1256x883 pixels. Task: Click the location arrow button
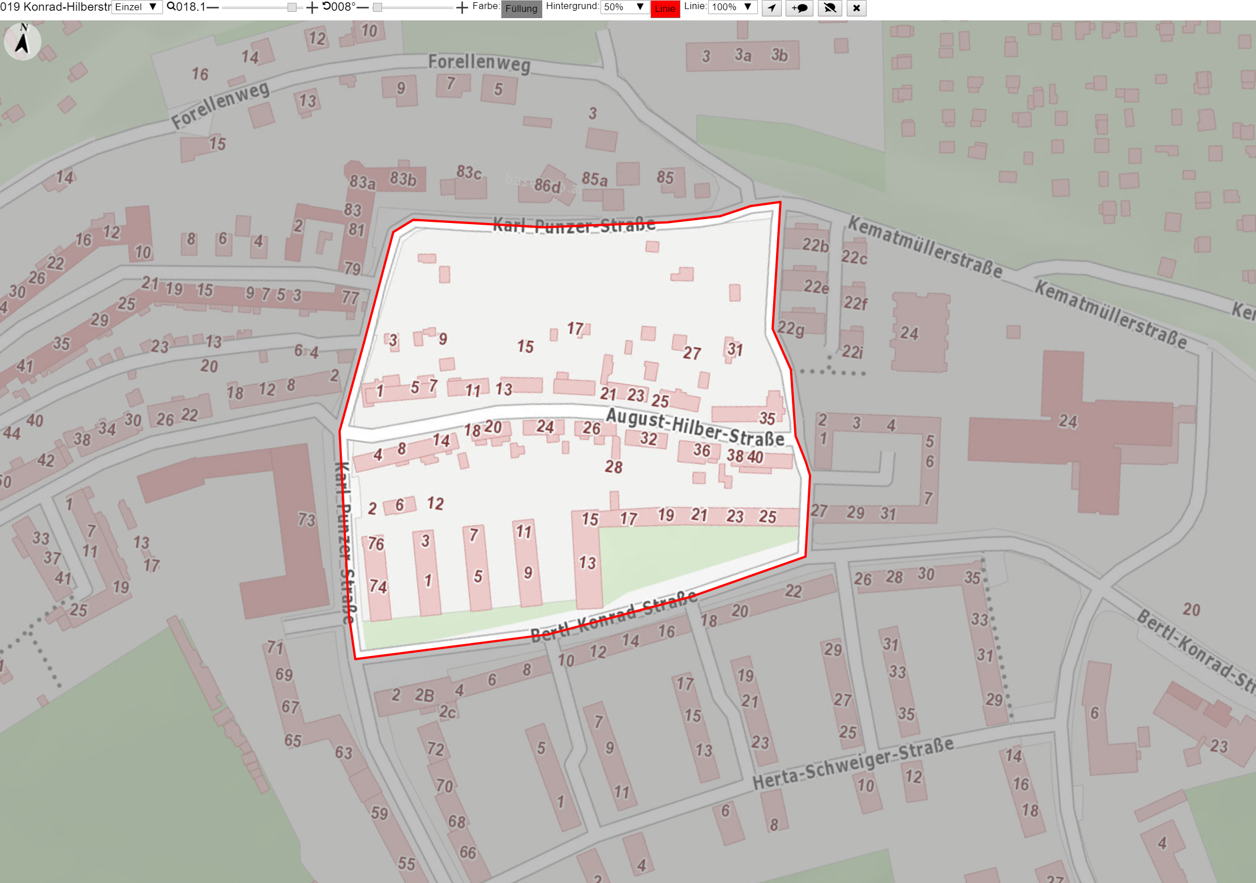pyautogui.click(x=771, y=8)
